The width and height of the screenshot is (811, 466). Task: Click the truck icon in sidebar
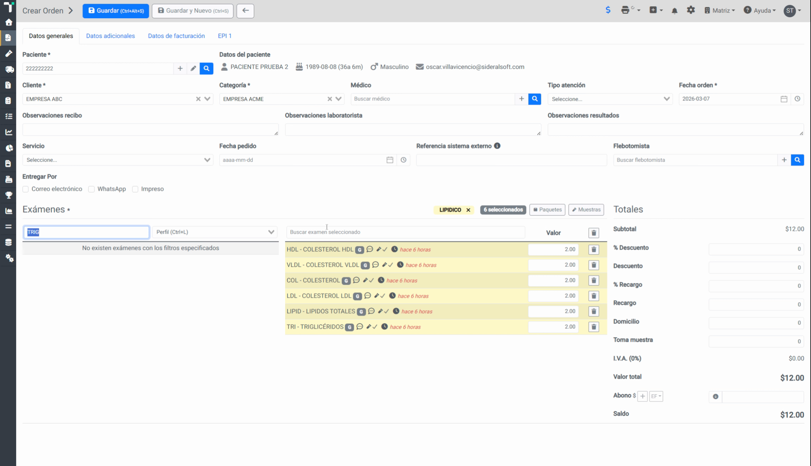(x=9, y=69)
